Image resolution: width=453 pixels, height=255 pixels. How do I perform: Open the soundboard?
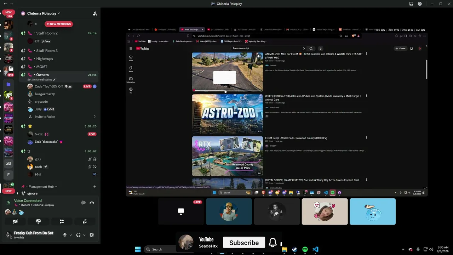pos(85,221)
